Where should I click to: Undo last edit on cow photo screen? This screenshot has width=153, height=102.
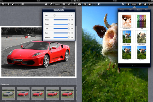coord(90,4)
